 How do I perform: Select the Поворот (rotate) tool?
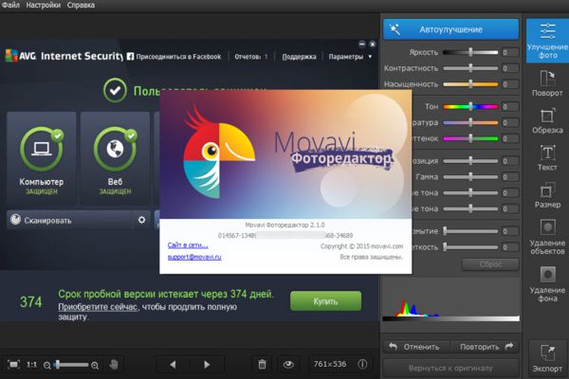click(x=547, y=83)
